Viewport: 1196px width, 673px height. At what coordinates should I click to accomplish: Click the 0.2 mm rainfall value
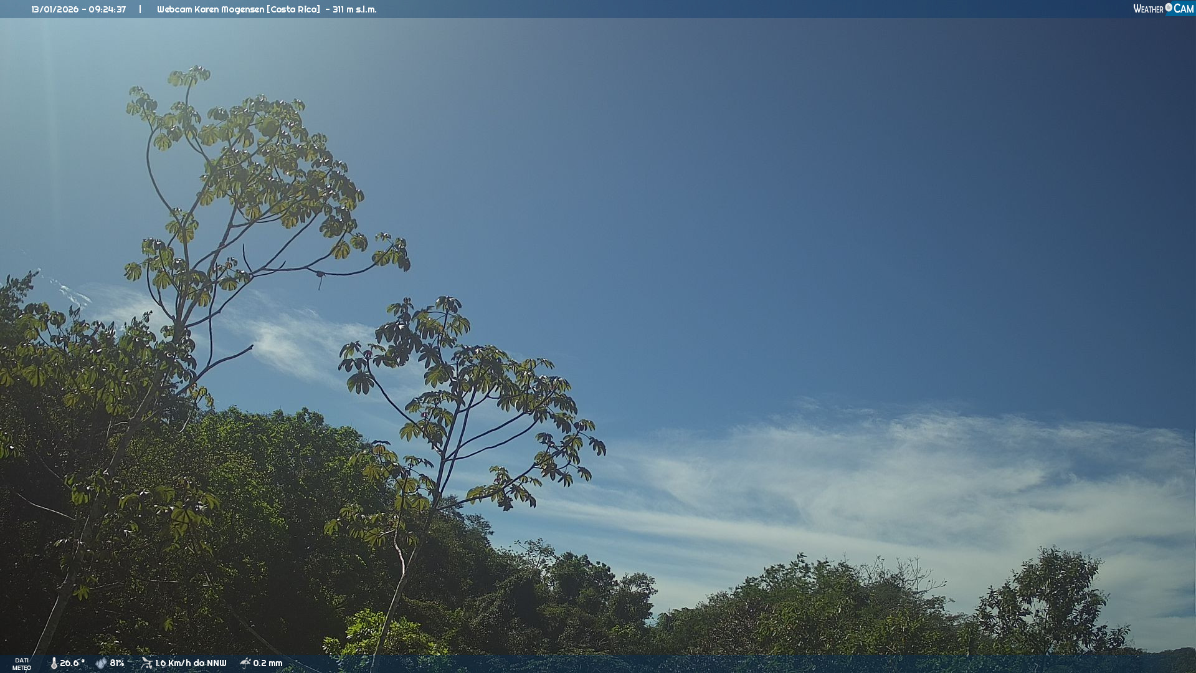268,663
